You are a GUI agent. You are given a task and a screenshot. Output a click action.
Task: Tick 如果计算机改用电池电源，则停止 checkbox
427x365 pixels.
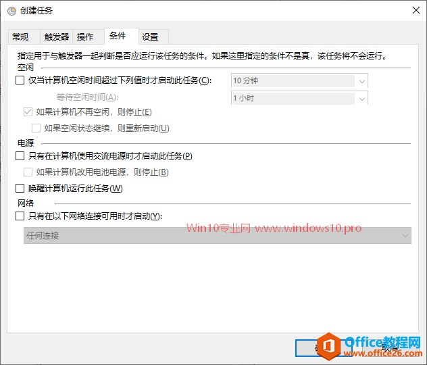pyautogui.click(x=28, y=172)
